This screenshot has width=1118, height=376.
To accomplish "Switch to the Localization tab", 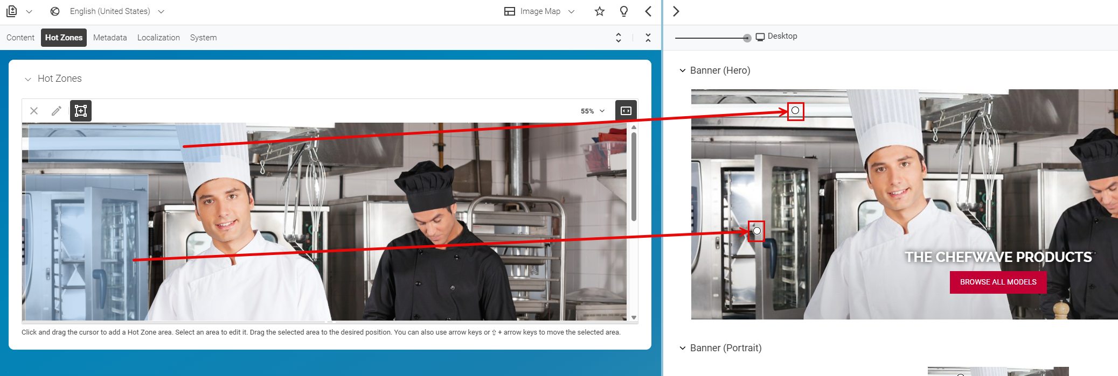I will 158,38.
